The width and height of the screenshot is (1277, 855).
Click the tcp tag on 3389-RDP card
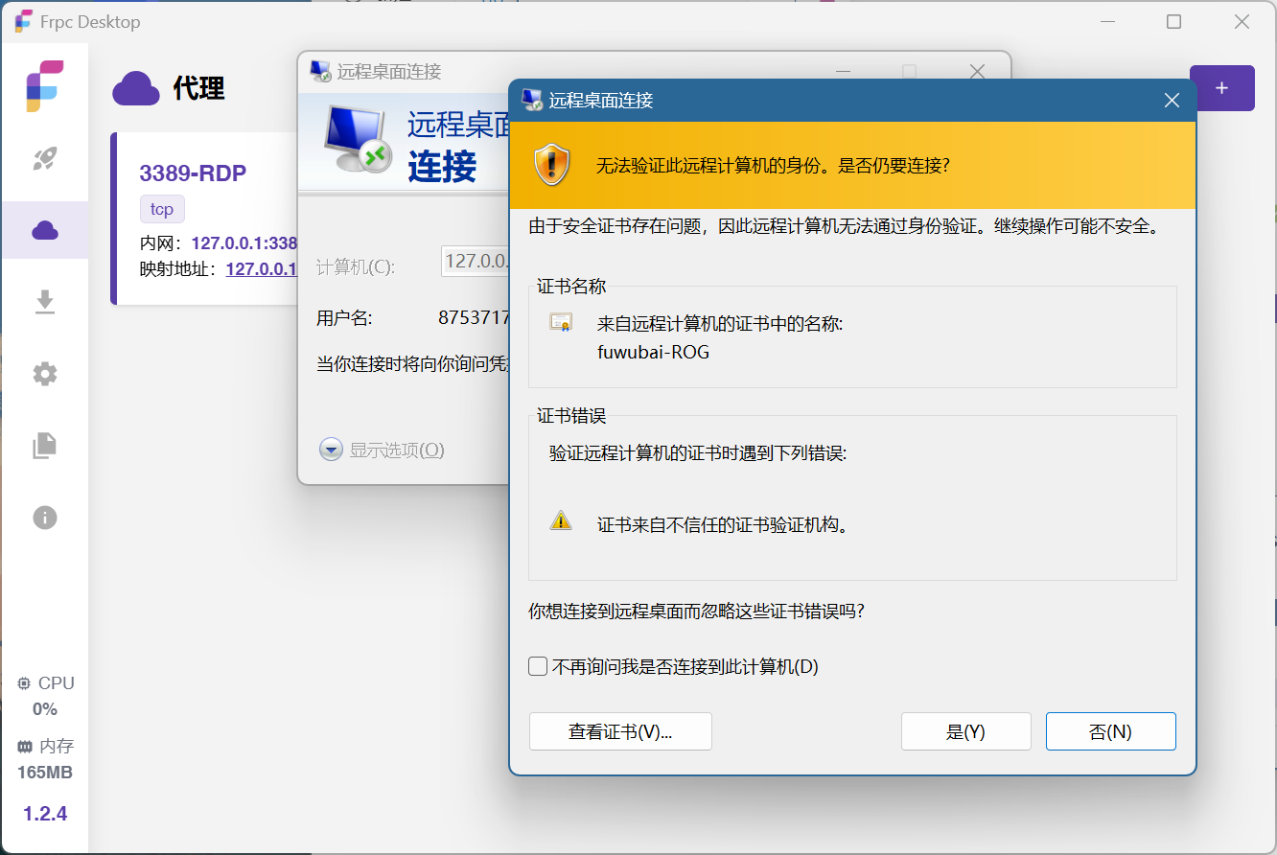162,209
